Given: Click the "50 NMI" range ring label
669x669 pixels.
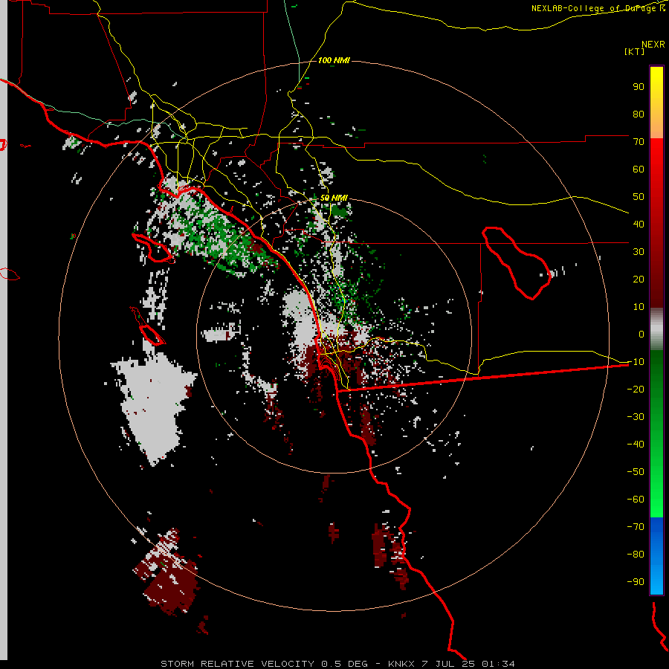Looking at the screenshot, I should tap(334, 198).
